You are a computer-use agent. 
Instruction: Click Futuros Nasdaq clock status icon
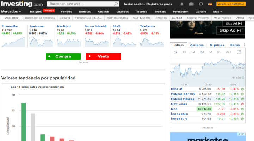click(242, 99)
